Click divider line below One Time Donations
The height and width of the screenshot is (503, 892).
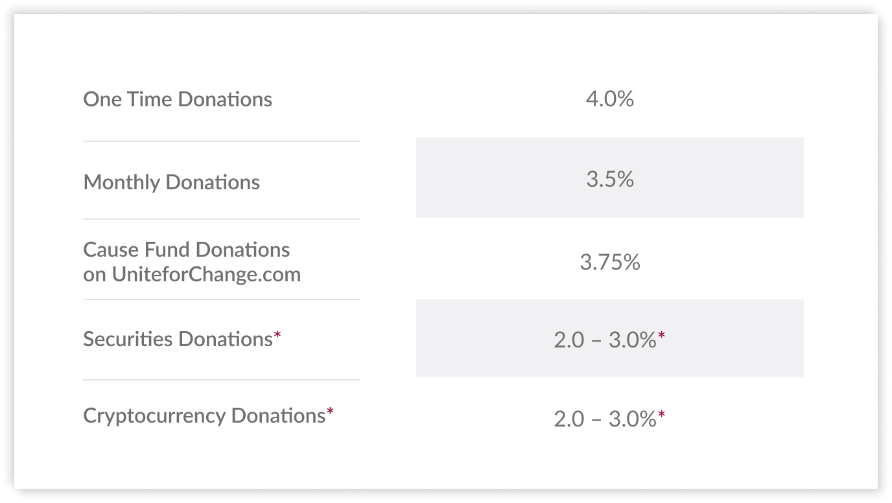tap(221, 141)
